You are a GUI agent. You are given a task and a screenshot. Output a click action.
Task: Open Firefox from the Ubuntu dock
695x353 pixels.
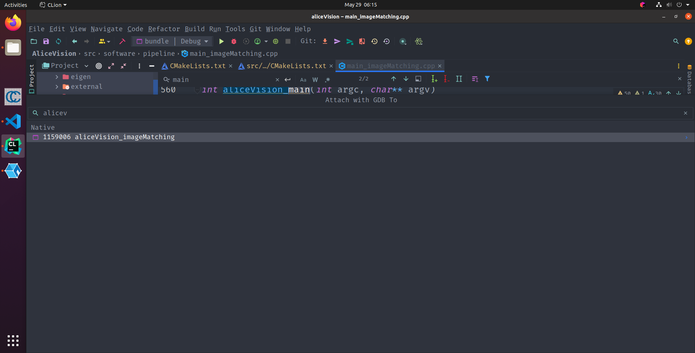click(x=13, y=23)
